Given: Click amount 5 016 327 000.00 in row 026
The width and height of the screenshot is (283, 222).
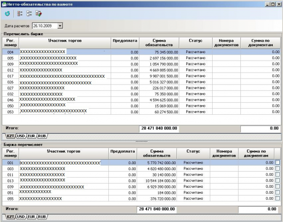Looking at the screenshot, I should pyautogui.click(x=164, y=82).
